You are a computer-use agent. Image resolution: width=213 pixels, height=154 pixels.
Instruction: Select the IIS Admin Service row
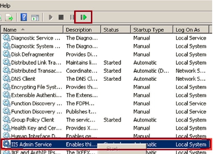click(x=105, y=144)
